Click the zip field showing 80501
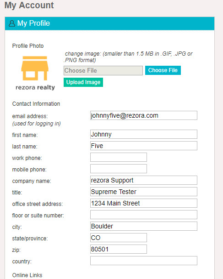The image size is (223, 279). (119, 249)
